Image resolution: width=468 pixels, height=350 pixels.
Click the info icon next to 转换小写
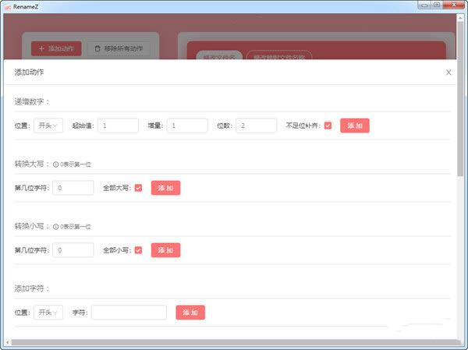tap(55, 227)
